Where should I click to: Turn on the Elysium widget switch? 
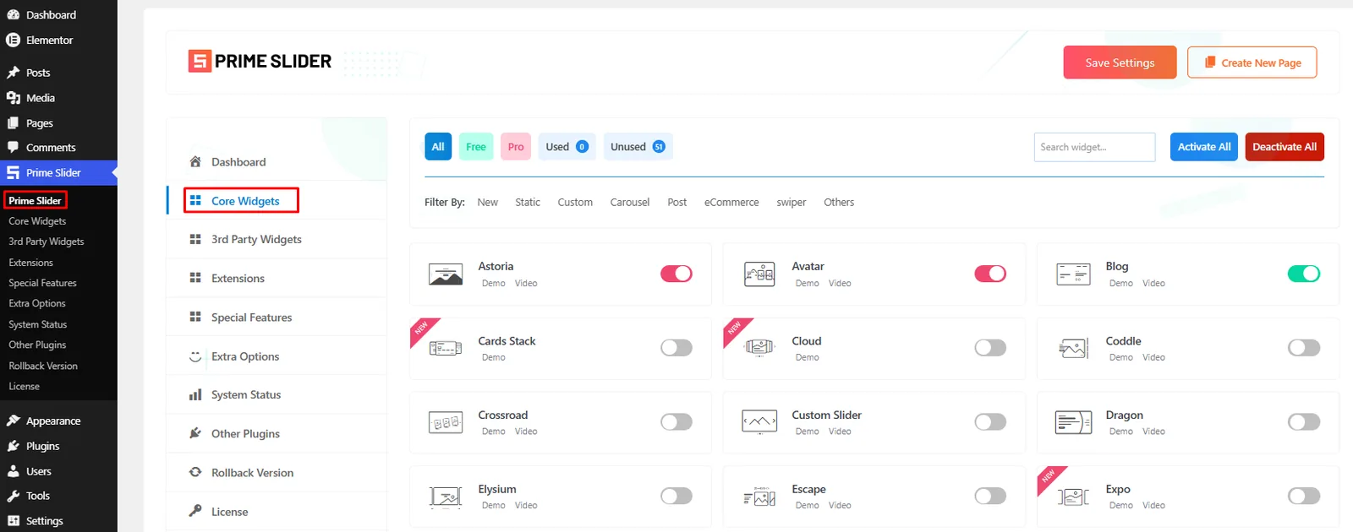click(676, 496)
